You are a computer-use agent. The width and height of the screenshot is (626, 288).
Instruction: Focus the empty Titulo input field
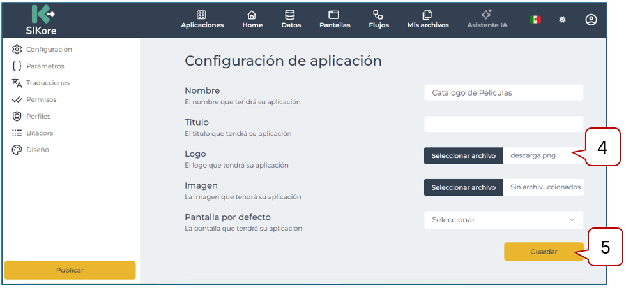pos(503,124)
